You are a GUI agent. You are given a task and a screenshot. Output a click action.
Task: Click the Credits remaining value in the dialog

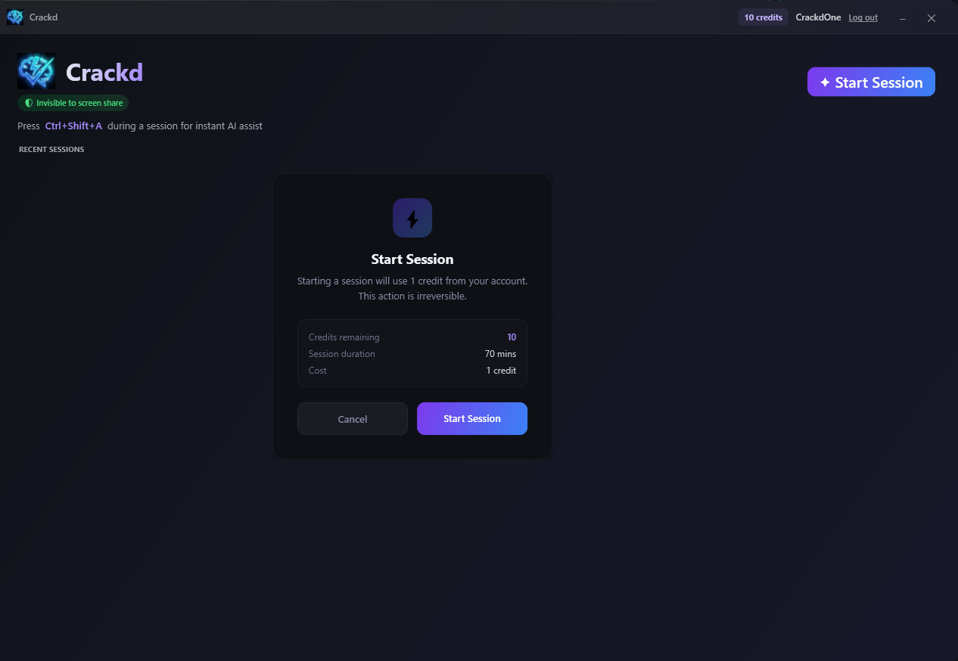coord(512,337)
